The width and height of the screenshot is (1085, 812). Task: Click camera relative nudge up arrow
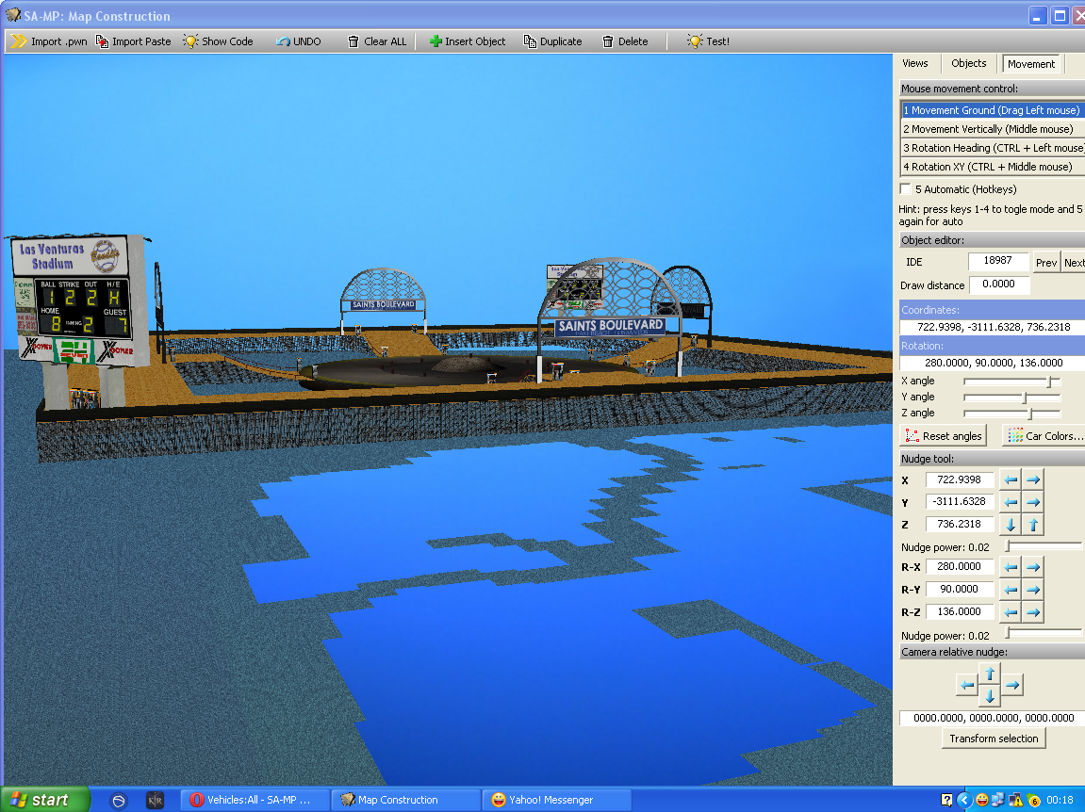(x=990, y=673)
